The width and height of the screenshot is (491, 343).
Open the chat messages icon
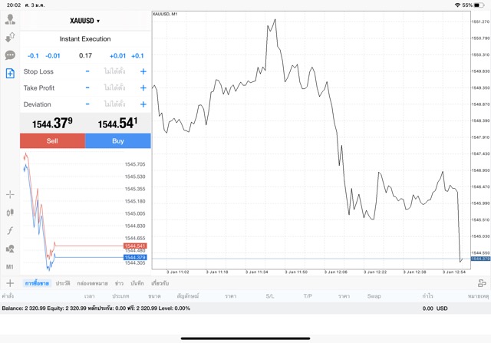(x=10, y=55)
